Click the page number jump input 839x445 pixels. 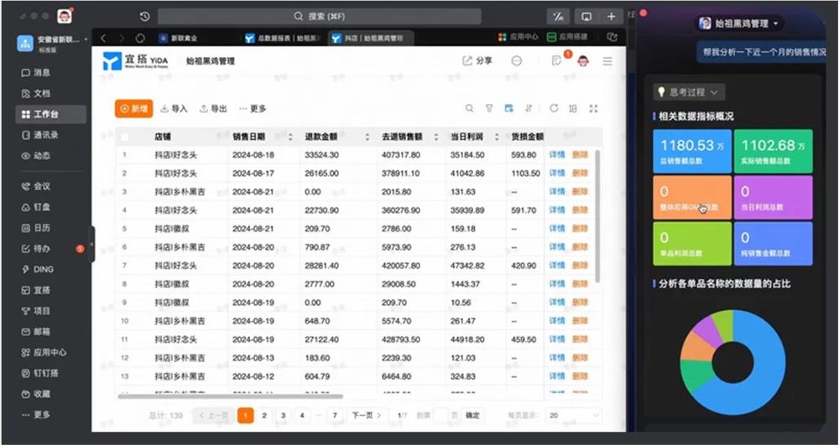[x=440, y=415]
